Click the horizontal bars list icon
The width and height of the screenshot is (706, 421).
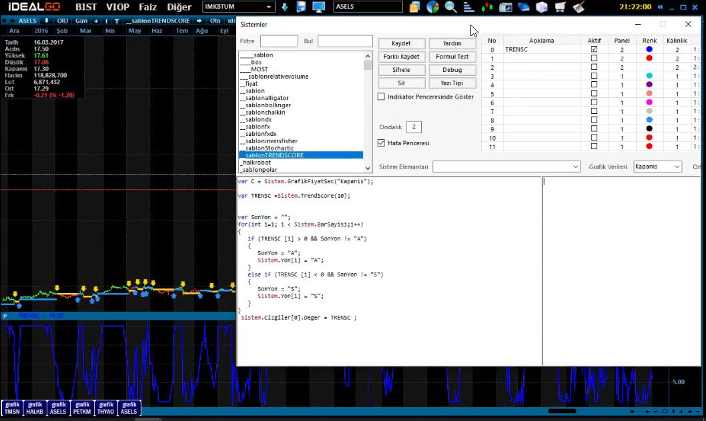point(468,7)
